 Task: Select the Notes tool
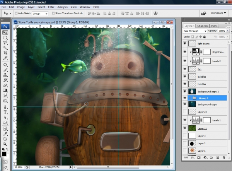pos(5,128)
